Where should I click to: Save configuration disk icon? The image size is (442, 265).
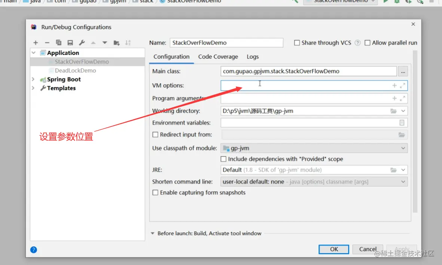[x=70, y=43]
